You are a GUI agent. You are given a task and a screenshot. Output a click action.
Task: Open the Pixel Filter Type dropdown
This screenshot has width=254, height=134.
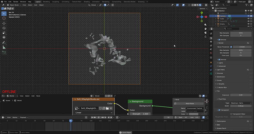[x=241, y=103]
